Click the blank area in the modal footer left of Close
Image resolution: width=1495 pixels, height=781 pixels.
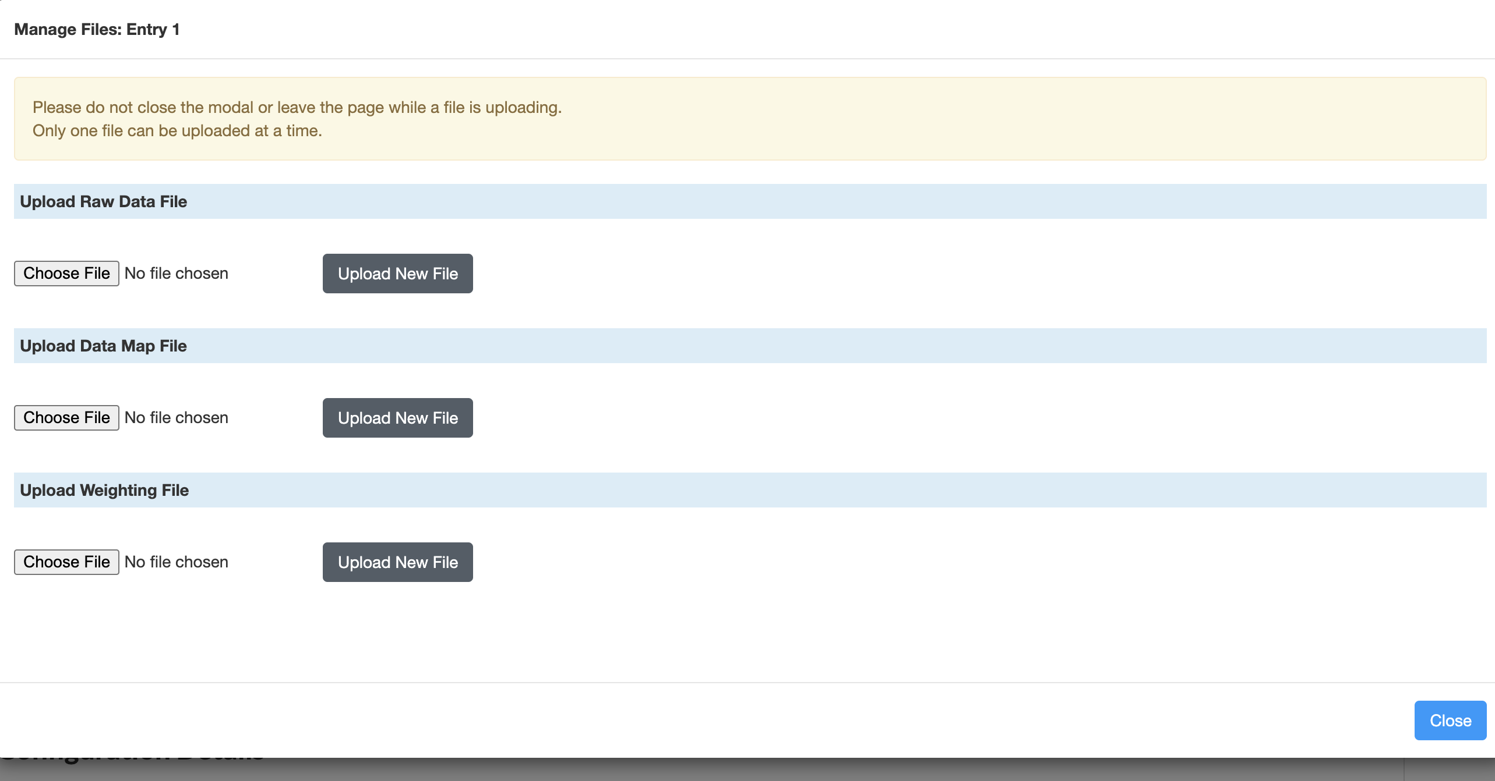coord(699,720)
